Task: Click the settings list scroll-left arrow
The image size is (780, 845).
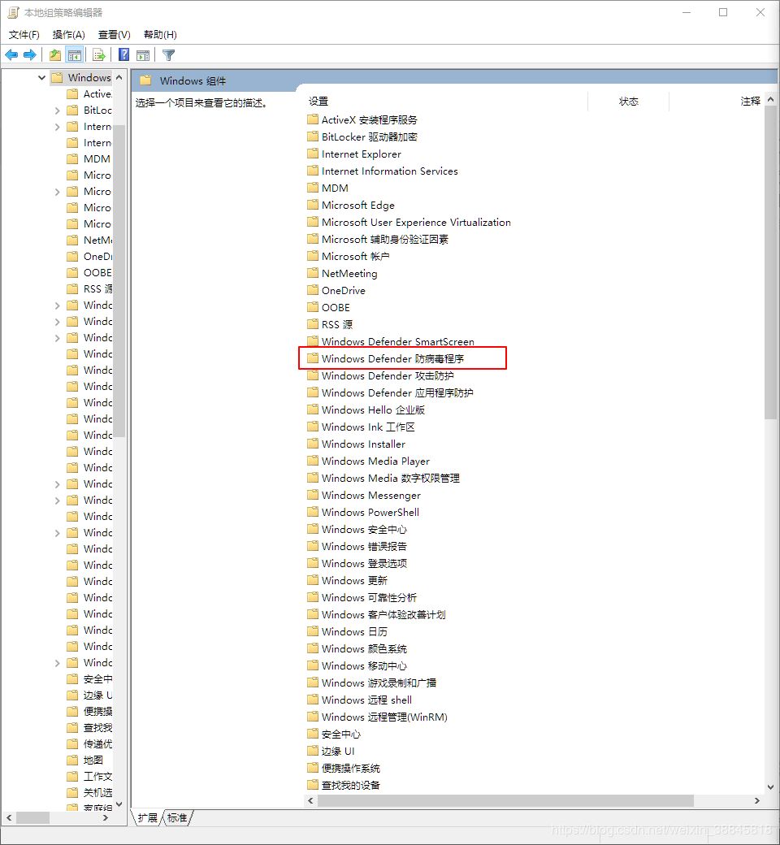Action: pos(310,801)
